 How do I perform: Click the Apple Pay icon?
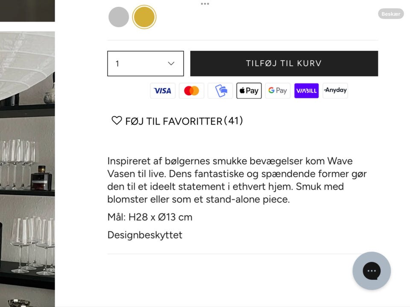[x=249, y=90]
